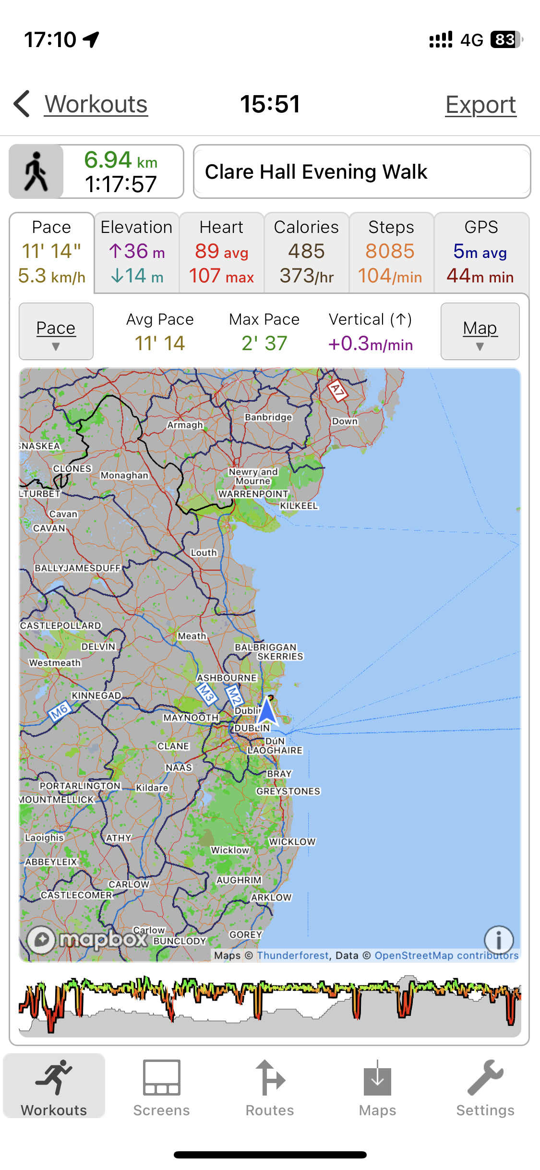Viewport: 540px width, 1170px height.
Task: Open the Routes signpost icon
Action: click(270, 1078)
